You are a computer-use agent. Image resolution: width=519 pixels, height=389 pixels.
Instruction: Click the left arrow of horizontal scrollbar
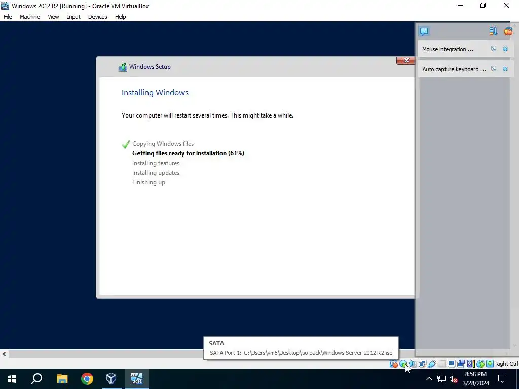click(4, 354)
